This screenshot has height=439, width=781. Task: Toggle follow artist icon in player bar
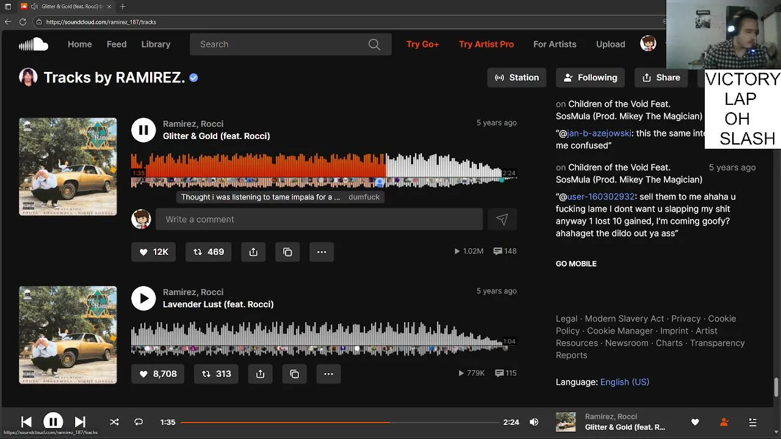724,422
